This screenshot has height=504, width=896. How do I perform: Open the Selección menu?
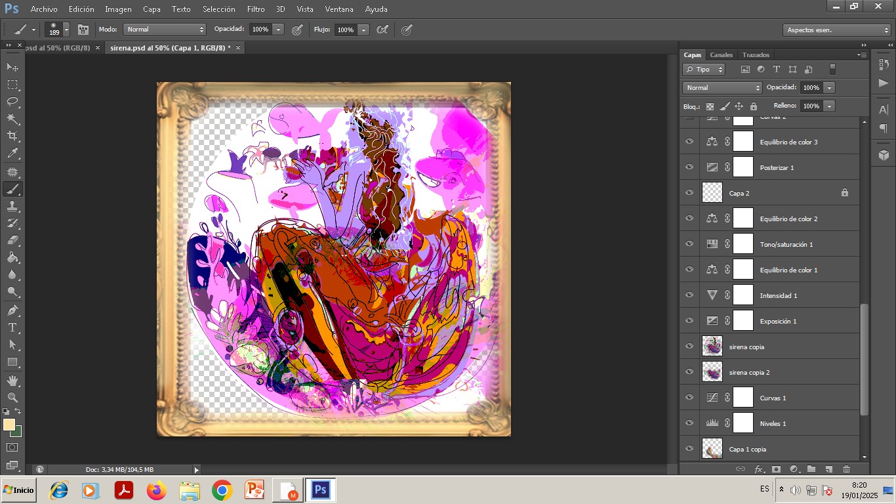[x=219, y=9]
